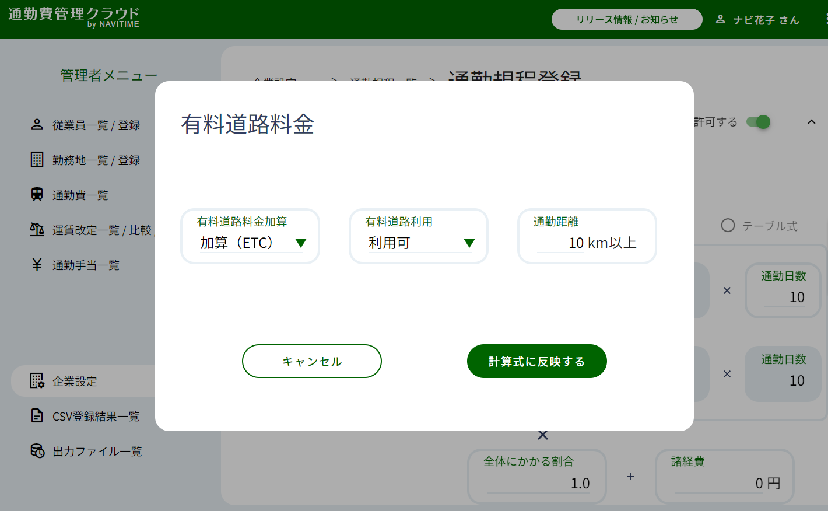Click 利用可 selected value

(x=390, y=243)
